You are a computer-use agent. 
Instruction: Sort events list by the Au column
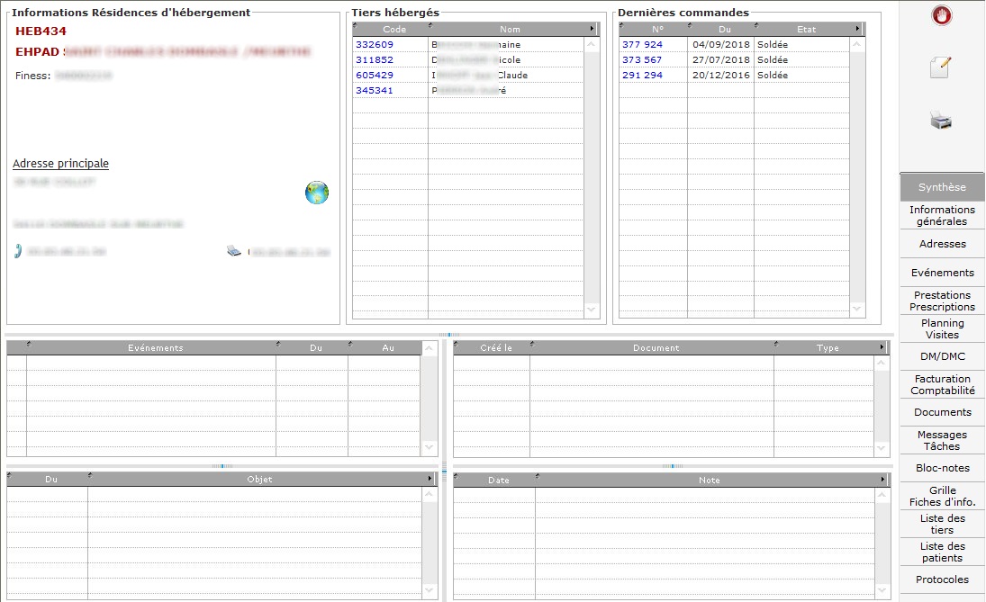[384, 347]
